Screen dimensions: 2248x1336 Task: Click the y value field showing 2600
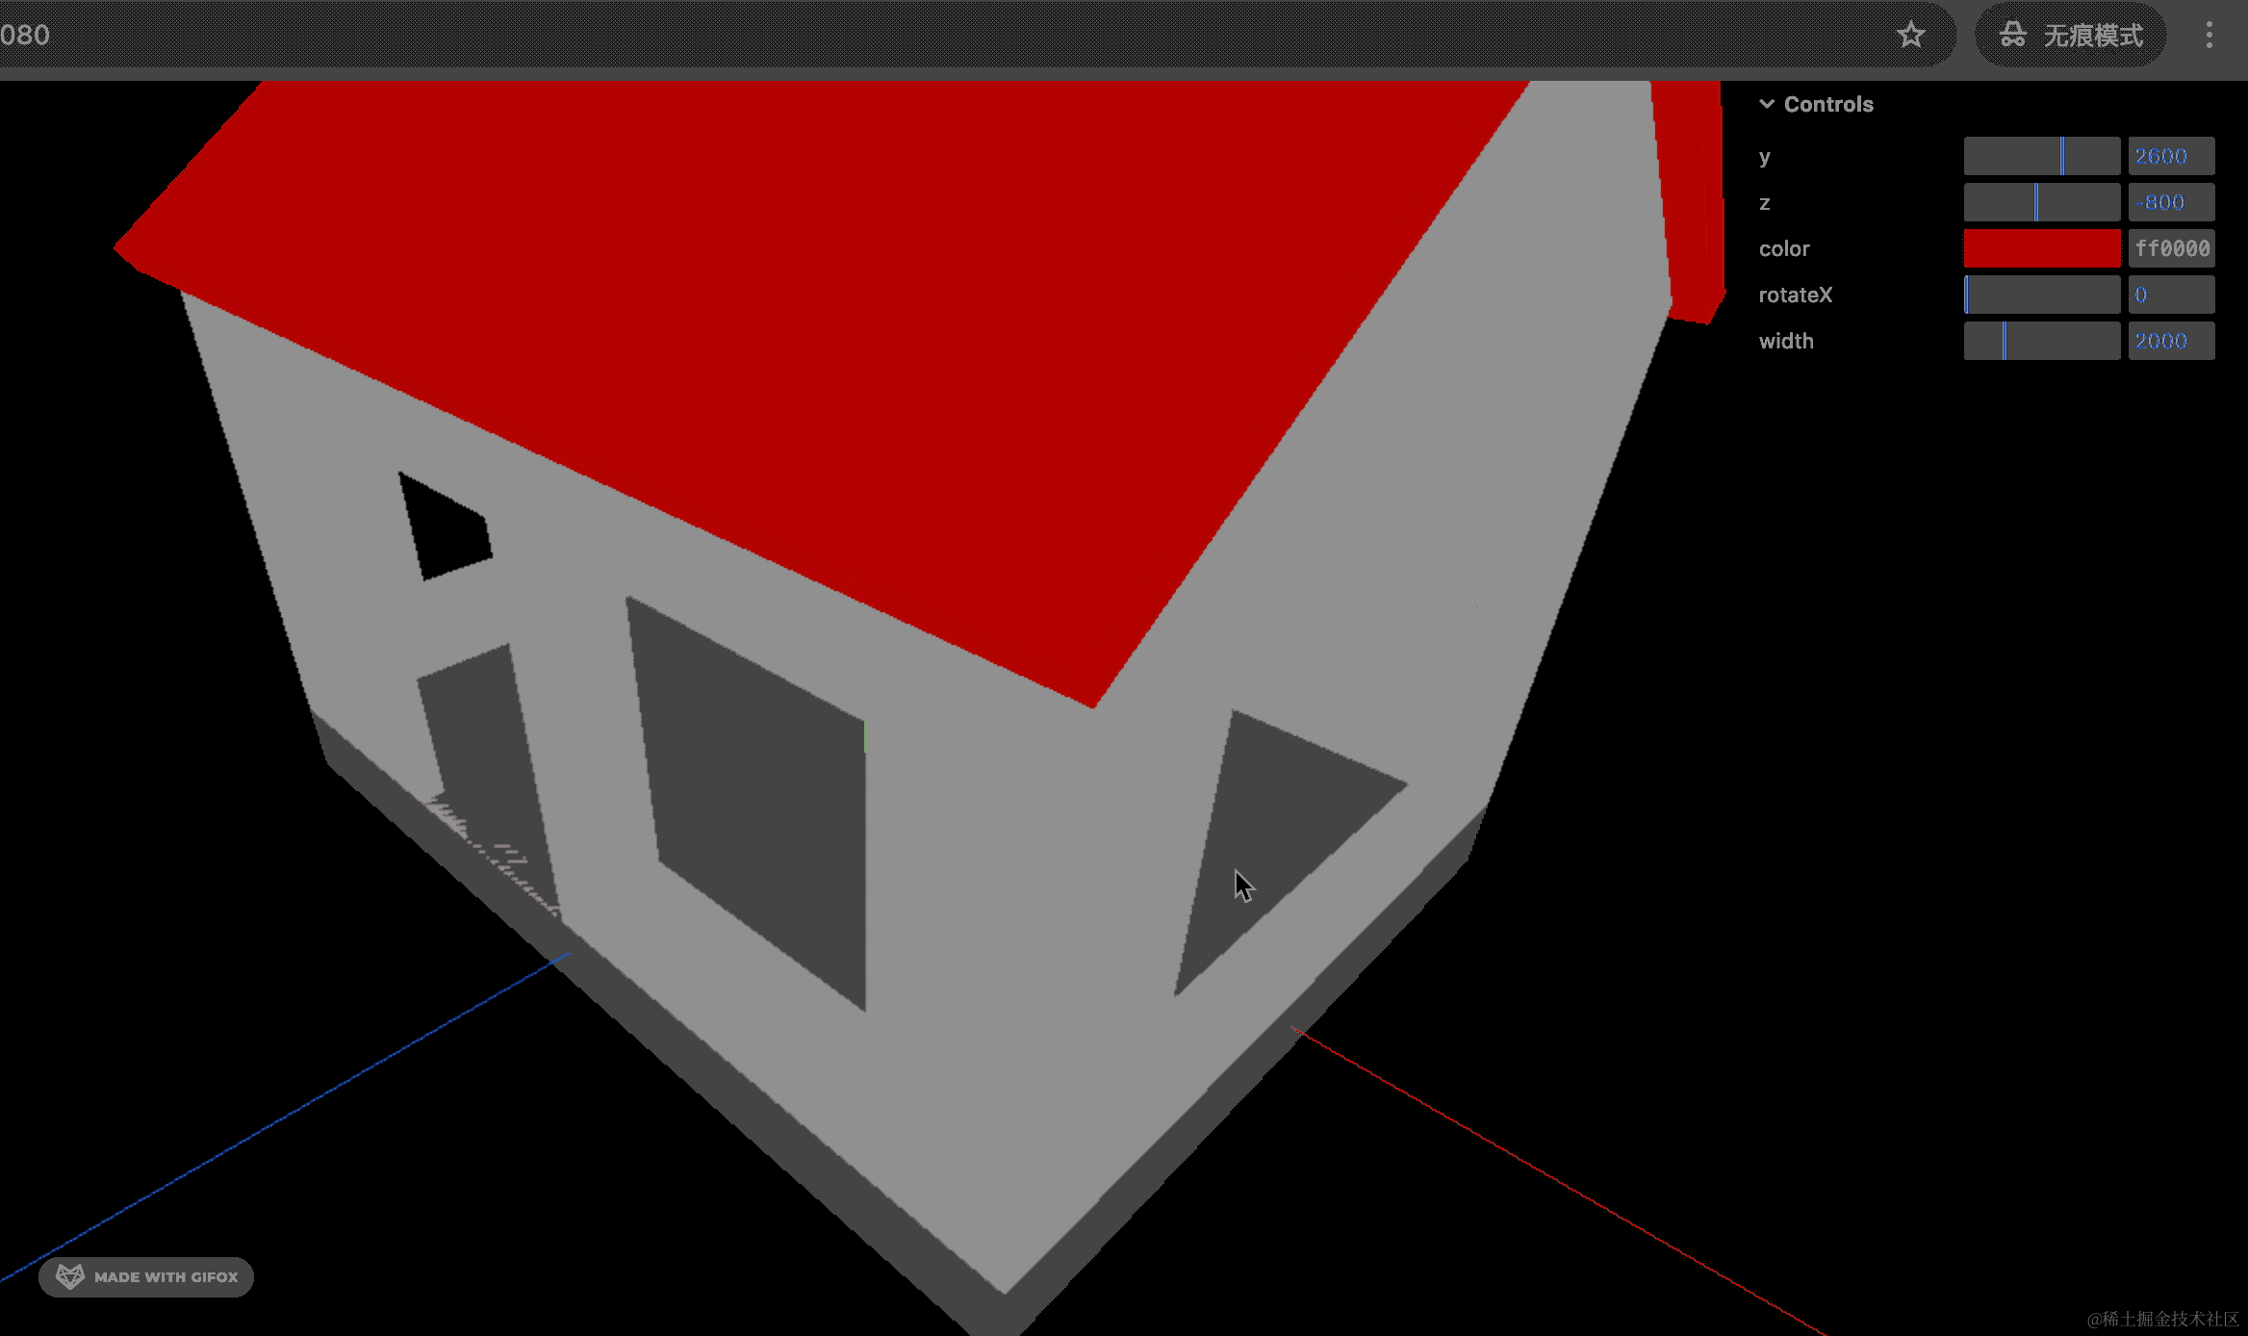click(2171, 156)
